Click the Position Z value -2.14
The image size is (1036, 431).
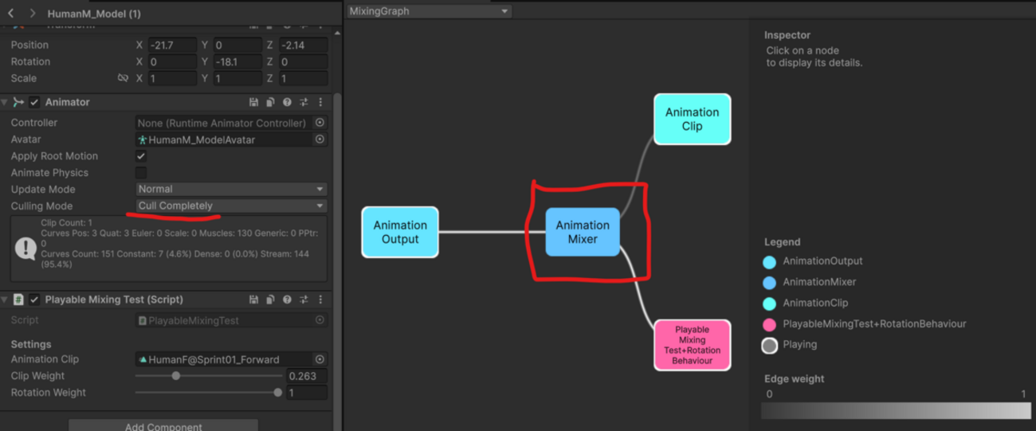(303, 45)
